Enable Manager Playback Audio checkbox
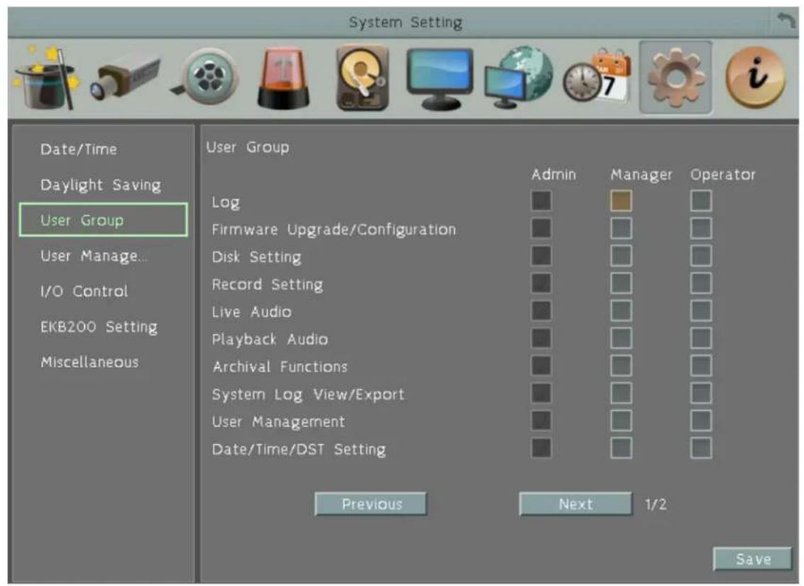This screenshot has width=804, height=586. coord(621,338)
